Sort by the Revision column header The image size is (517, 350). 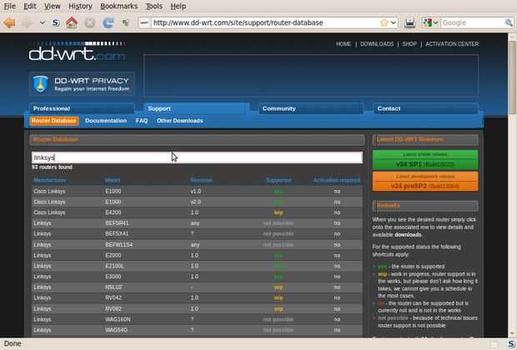click(x=202, y=180)
